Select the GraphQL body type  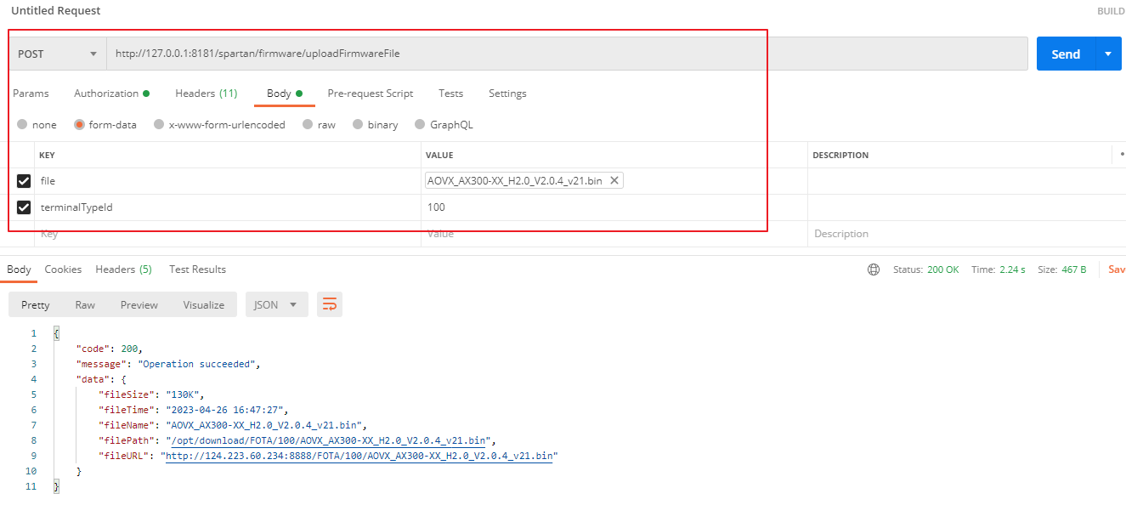tap(444, 124)
